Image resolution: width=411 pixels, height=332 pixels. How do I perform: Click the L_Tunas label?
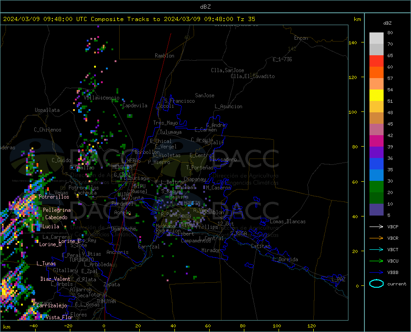[x=46, y=263]
